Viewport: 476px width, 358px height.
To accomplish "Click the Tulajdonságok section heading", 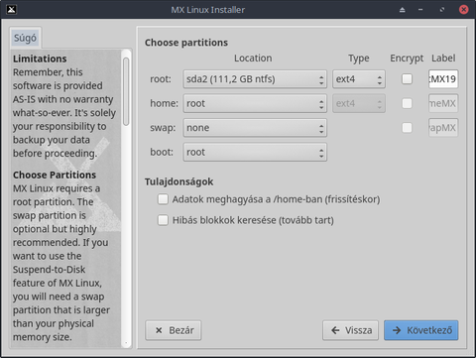I will click(178, 181).
